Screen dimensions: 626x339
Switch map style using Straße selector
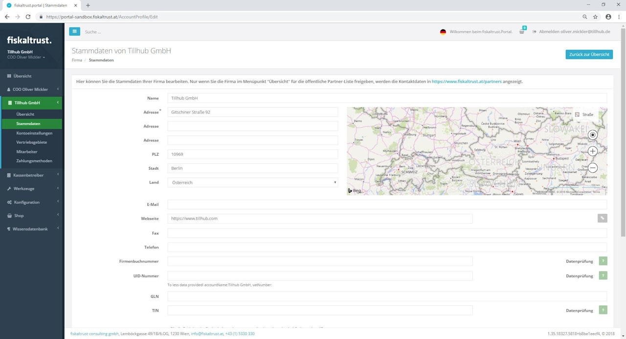coord(584,114)
